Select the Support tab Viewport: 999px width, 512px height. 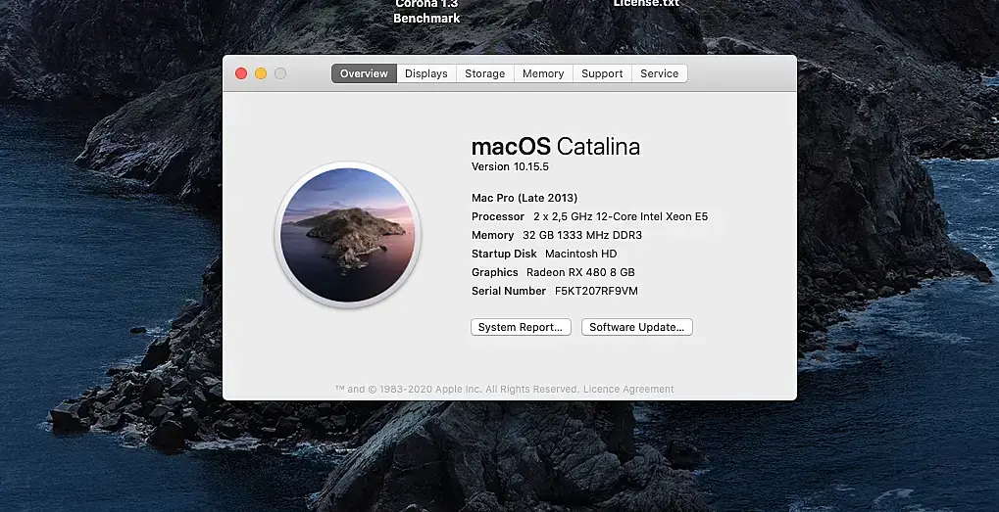point(602,73)
